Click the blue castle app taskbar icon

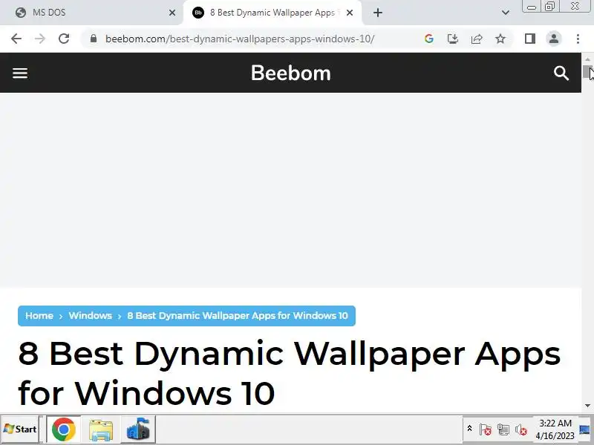point(138,429)
